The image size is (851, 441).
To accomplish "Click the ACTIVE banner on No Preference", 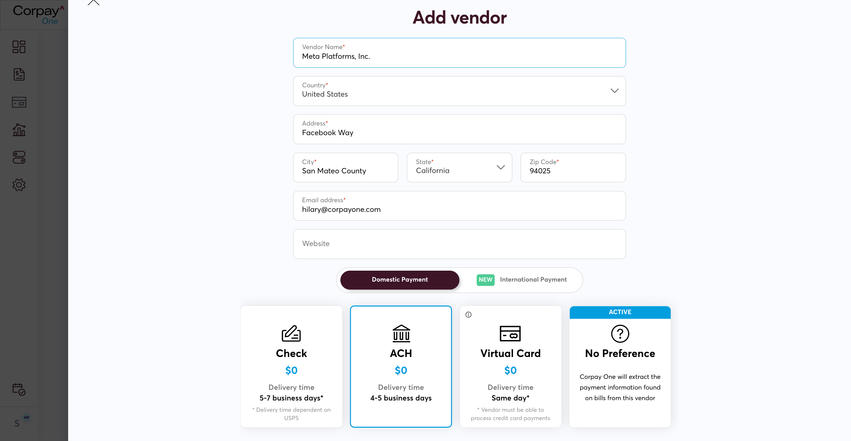I will pyautogui.click(x=620, y=312).
